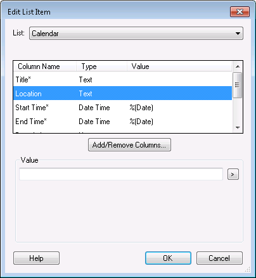Click the column list scrollbar thumb
The height and width of the screenshot is (278, 256).
(238, 85)
